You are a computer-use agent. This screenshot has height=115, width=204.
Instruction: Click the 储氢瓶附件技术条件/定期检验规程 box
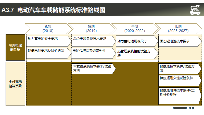pos(180,96)
